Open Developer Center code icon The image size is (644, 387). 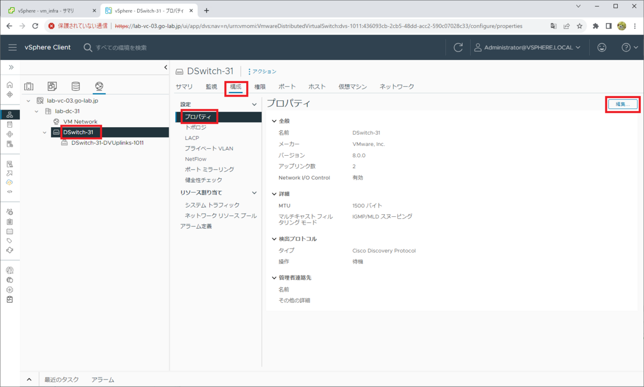click(10, 192)
